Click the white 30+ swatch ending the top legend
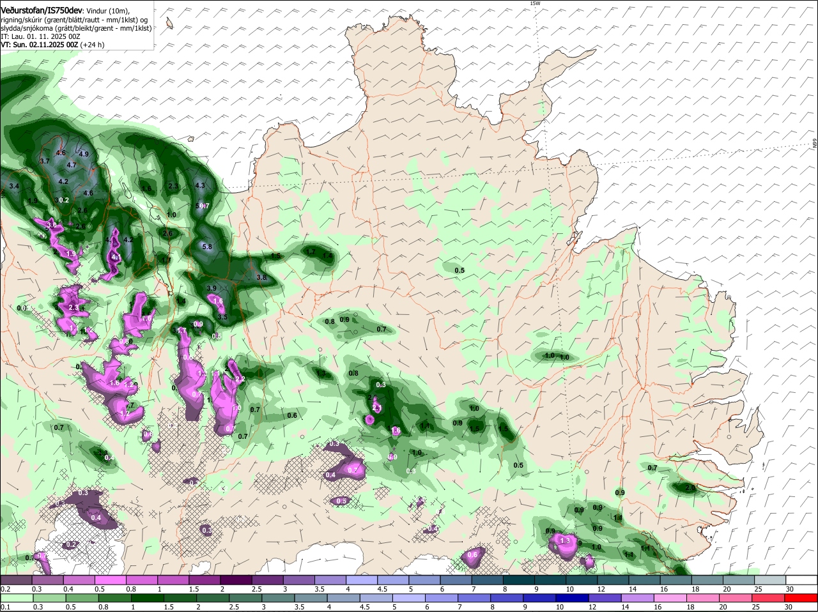 (x=801, y=579)
